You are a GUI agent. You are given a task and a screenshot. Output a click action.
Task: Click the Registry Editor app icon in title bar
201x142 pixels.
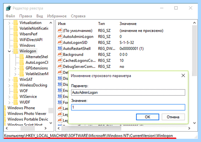tap(8, 8)
